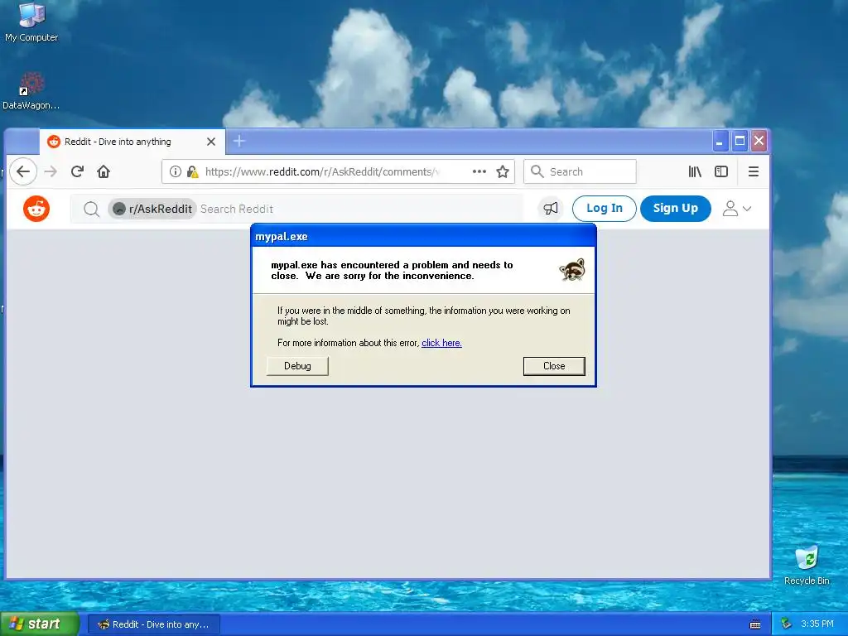The height and width of the screenshot is (636, 848).
Task: Go back using the browser back arrow
Action: click(23, 171)
